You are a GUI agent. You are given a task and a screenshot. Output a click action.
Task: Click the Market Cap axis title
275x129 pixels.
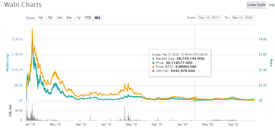(7, 62)
